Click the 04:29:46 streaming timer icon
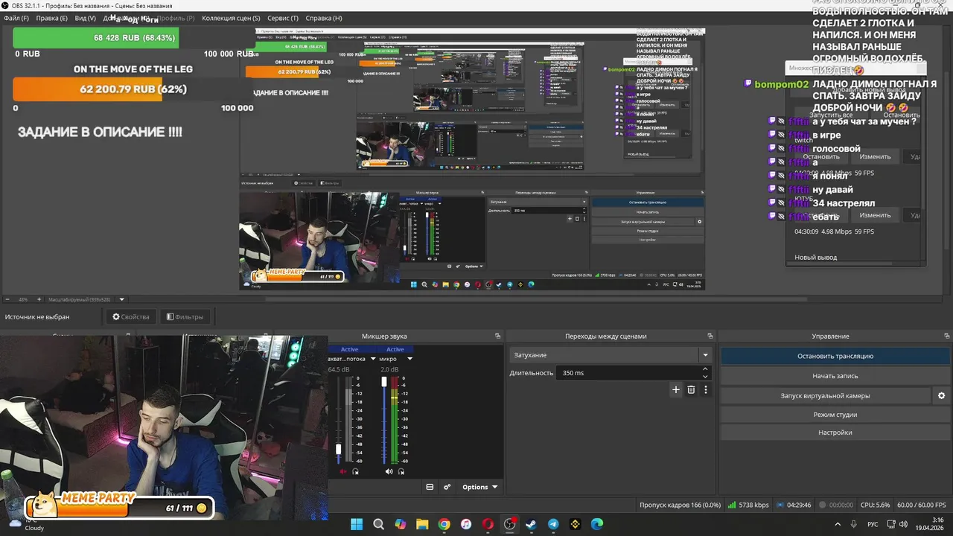 780,505
